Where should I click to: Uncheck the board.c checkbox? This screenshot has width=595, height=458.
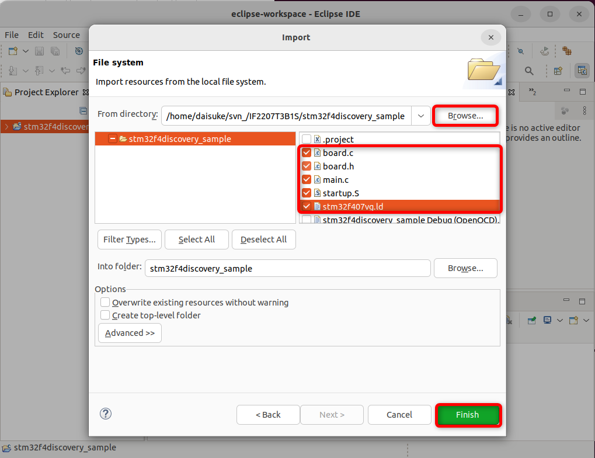coord(307,152)
